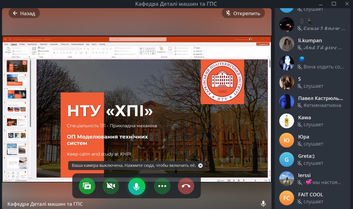Click the green screen share button
The height and width of the screenshot is (209, 353).
click(87, 186)
